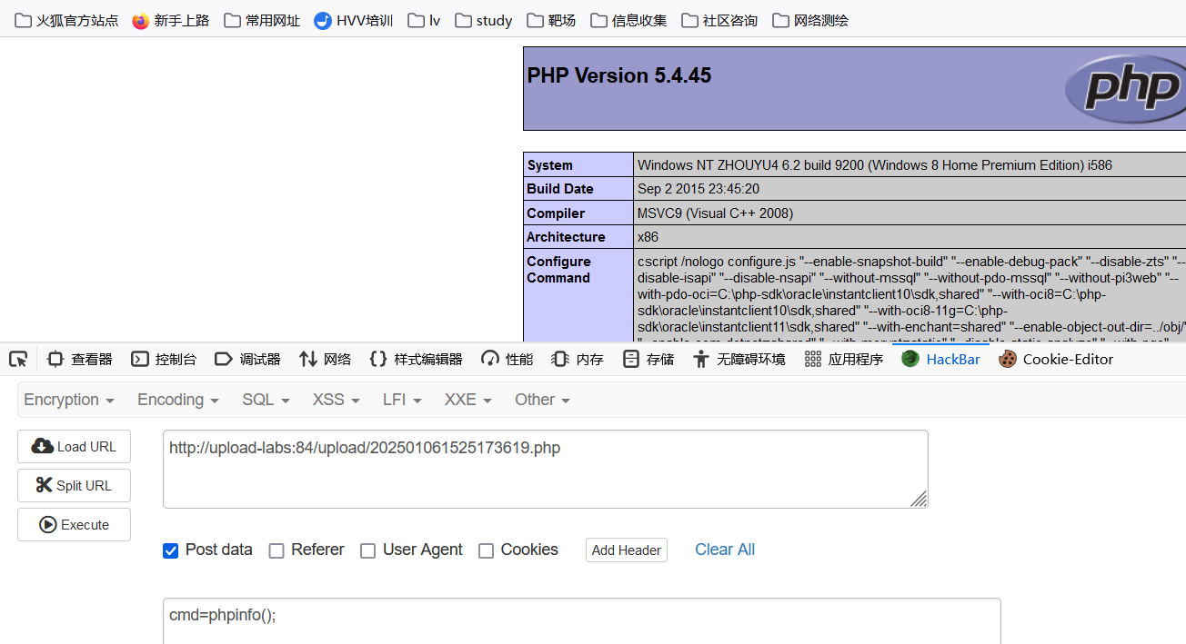The height and width of the screenshot is (644, 1186).
Task: Open the 靶场 bookmark folder
Action: pos(551,20)
